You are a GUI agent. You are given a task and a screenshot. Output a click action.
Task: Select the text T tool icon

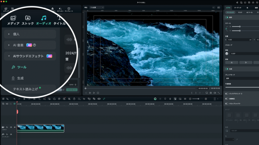(x=39, y=99)
